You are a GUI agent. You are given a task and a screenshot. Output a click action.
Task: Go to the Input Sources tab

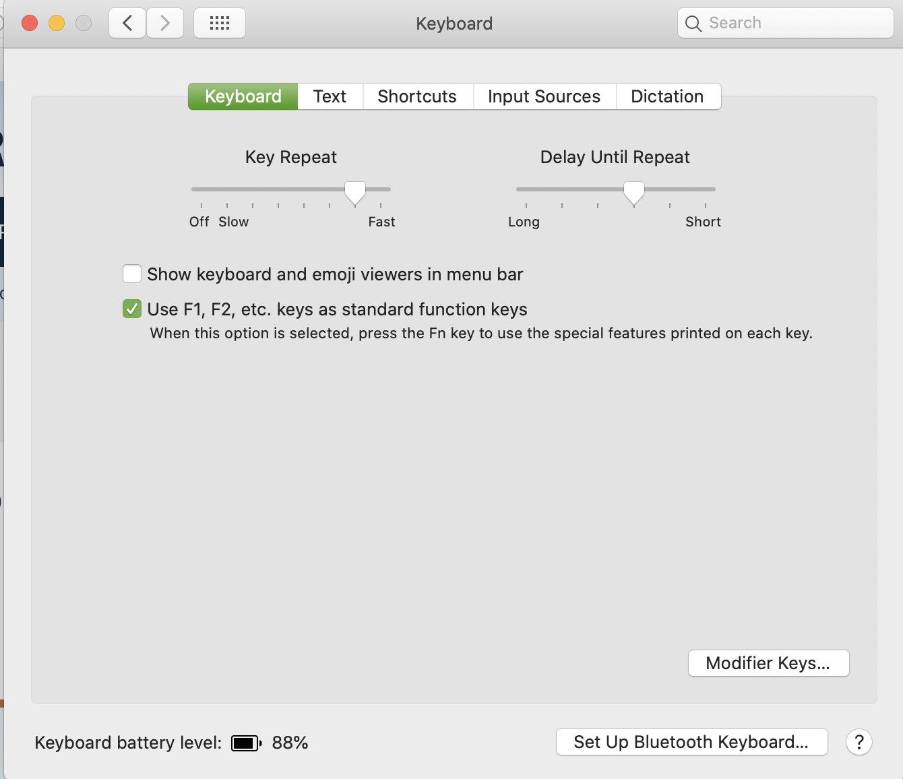[x=544, y=96]
